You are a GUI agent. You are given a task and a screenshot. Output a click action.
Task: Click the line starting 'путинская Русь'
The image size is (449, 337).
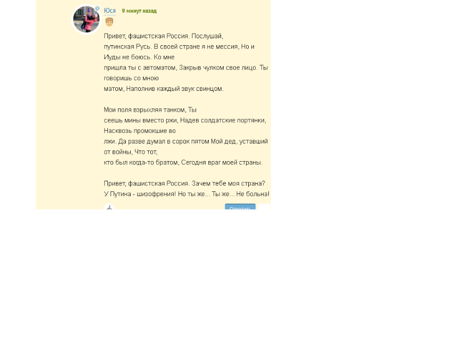point(179,47)
